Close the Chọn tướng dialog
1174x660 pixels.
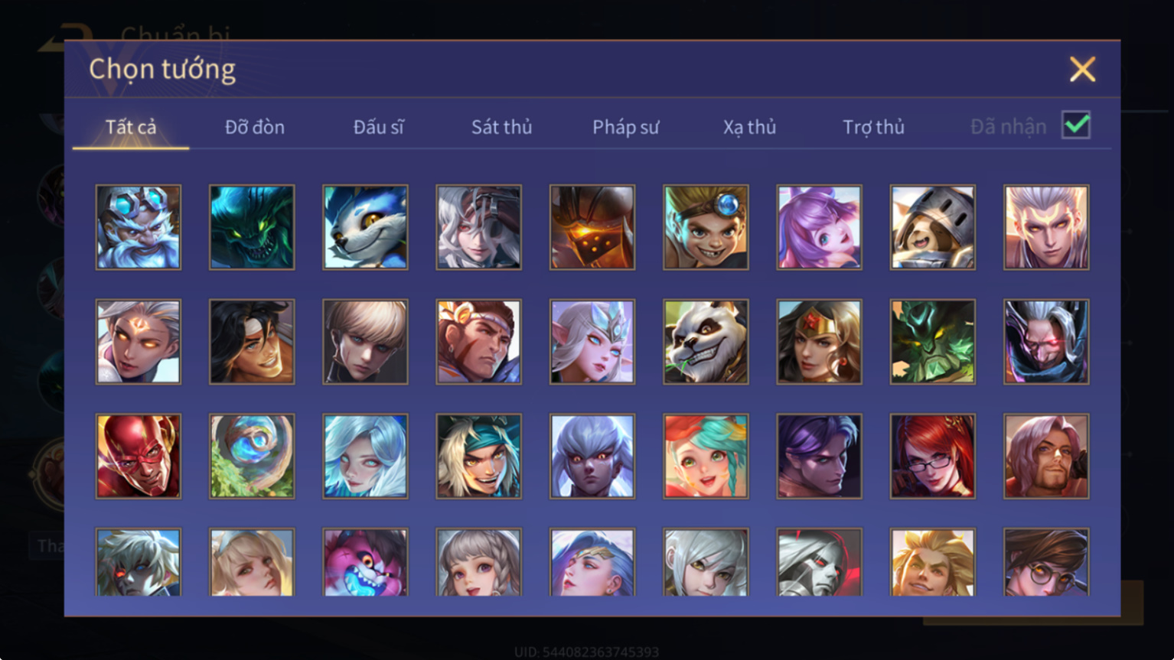coord(1082,70)
